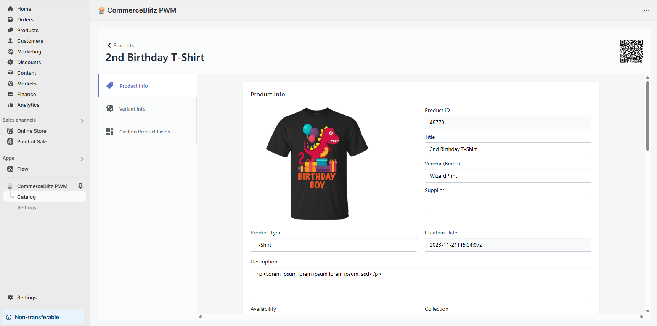Click the Collection label text
The image size is (657, 326).
[437, 309]
